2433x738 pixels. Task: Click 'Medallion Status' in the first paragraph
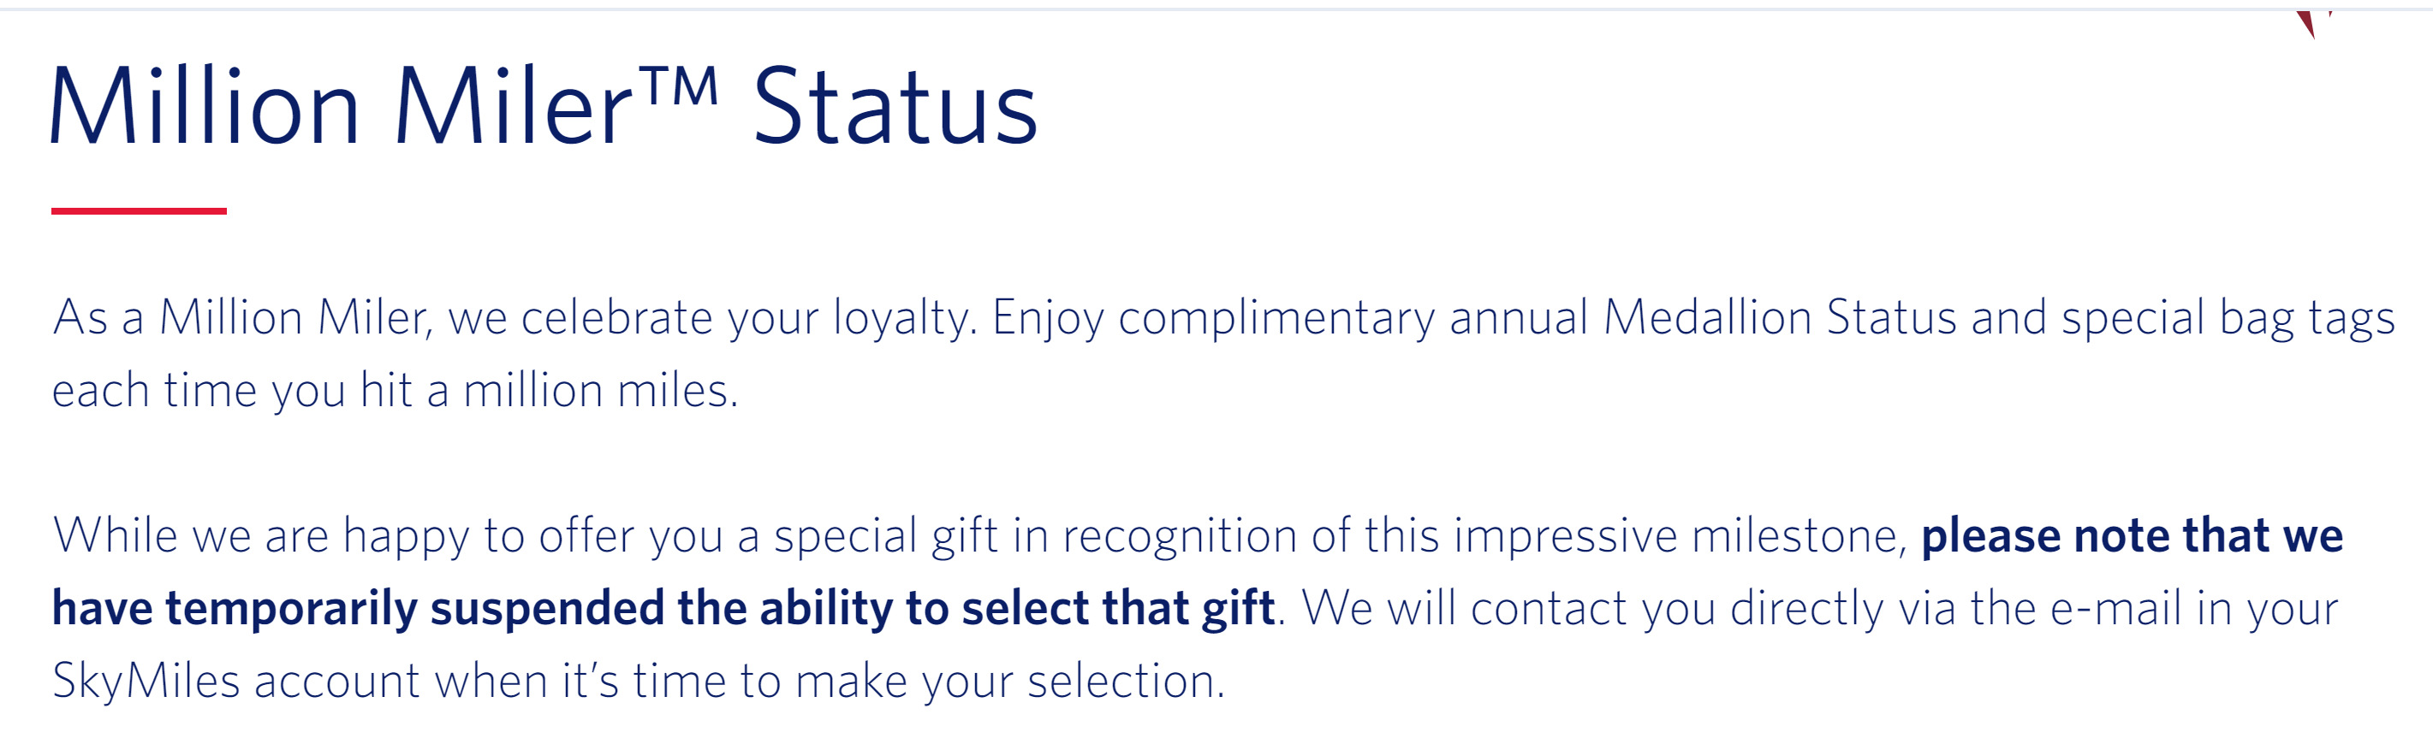tap(1780, 318)
